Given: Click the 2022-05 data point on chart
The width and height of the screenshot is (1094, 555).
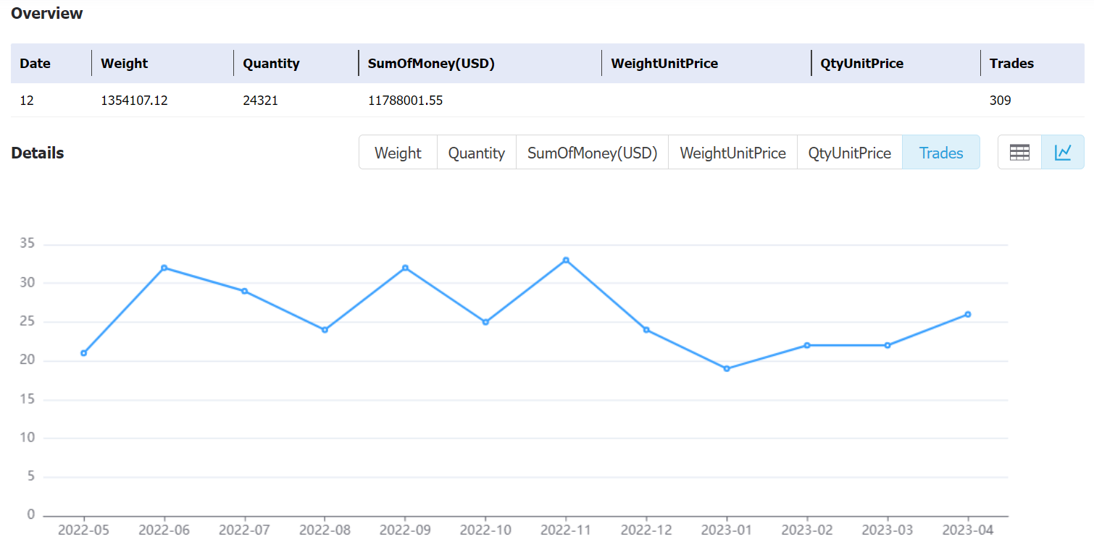Looking at the screenshot, I should coord(84,353).
